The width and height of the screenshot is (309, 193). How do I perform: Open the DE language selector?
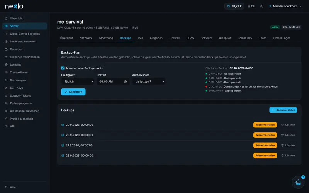click(251, 6)
